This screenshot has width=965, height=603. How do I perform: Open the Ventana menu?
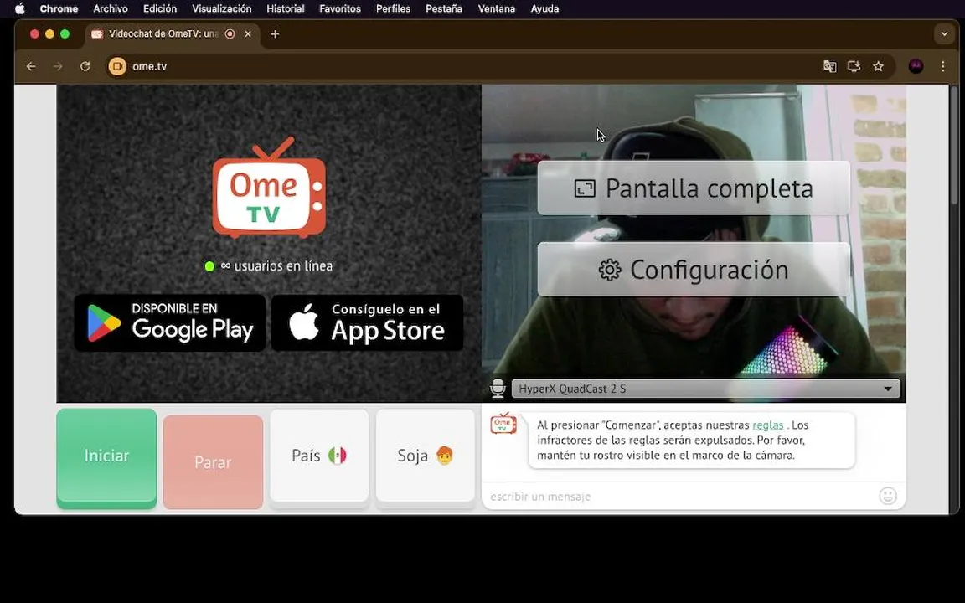496,8
